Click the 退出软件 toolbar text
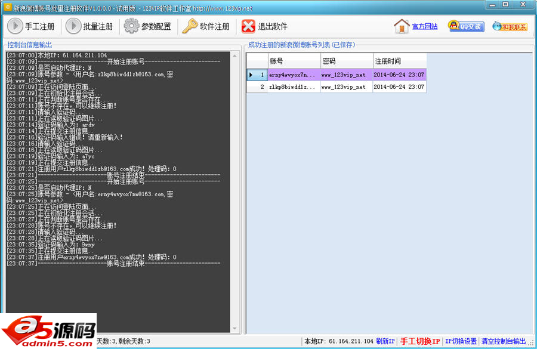 (273, 26)
